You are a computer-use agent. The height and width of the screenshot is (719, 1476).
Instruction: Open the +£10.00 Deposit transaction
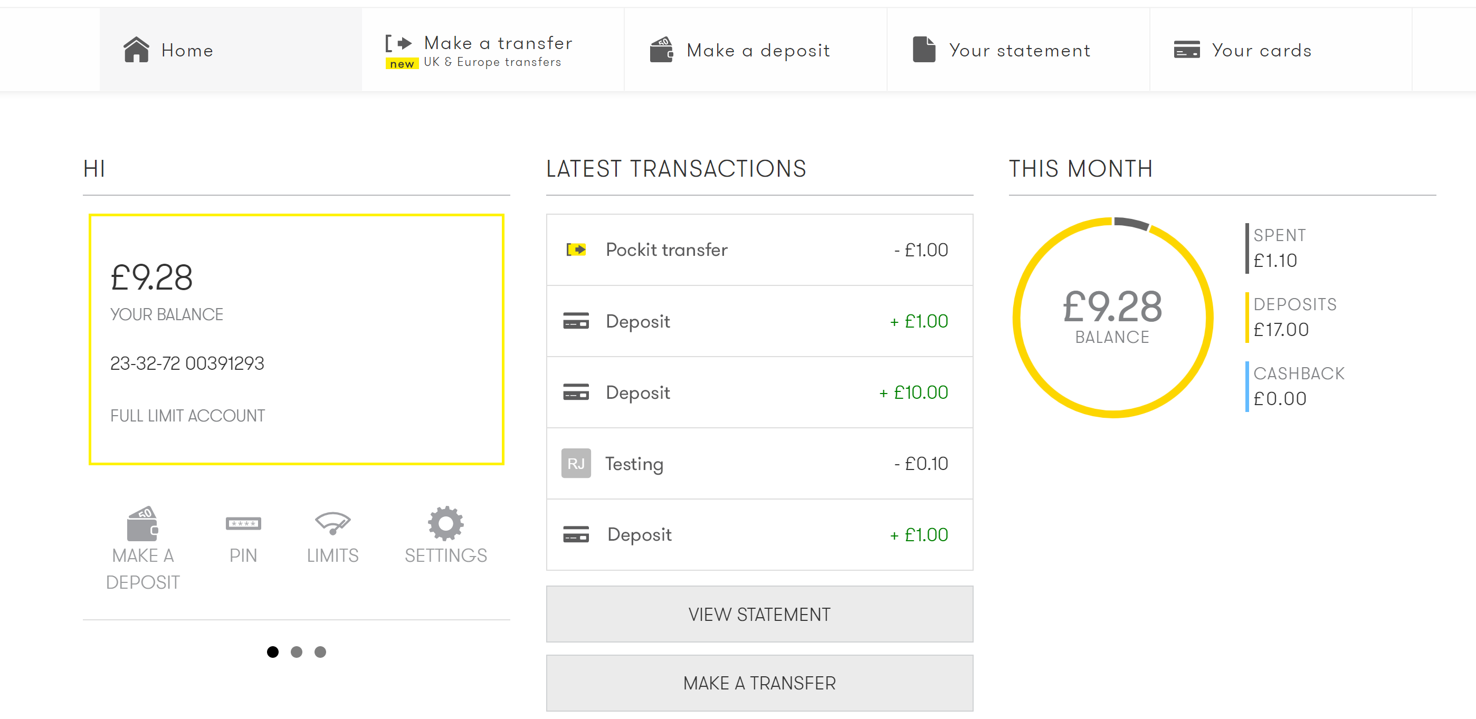click(x=759, y=392)
